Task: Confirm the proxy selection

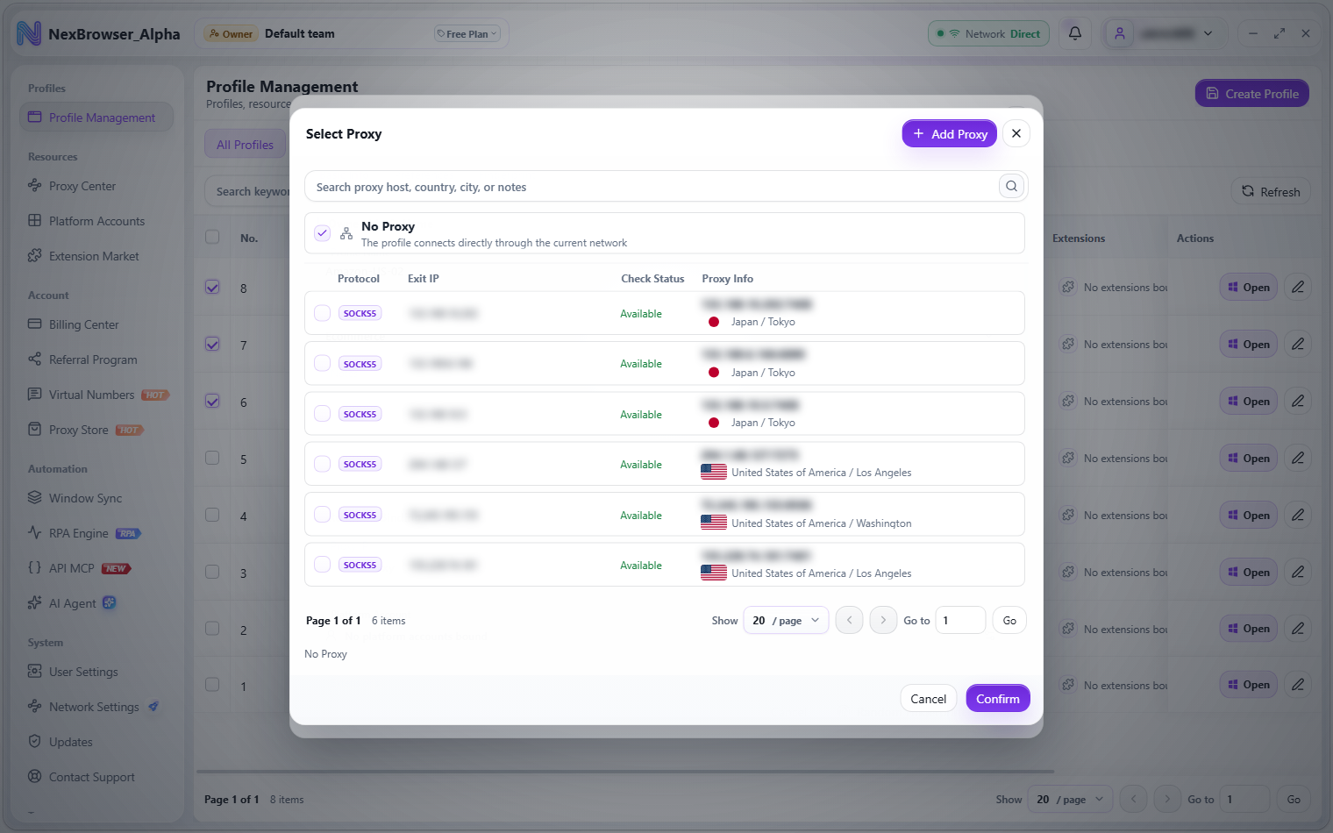Action: coord(998,698)
